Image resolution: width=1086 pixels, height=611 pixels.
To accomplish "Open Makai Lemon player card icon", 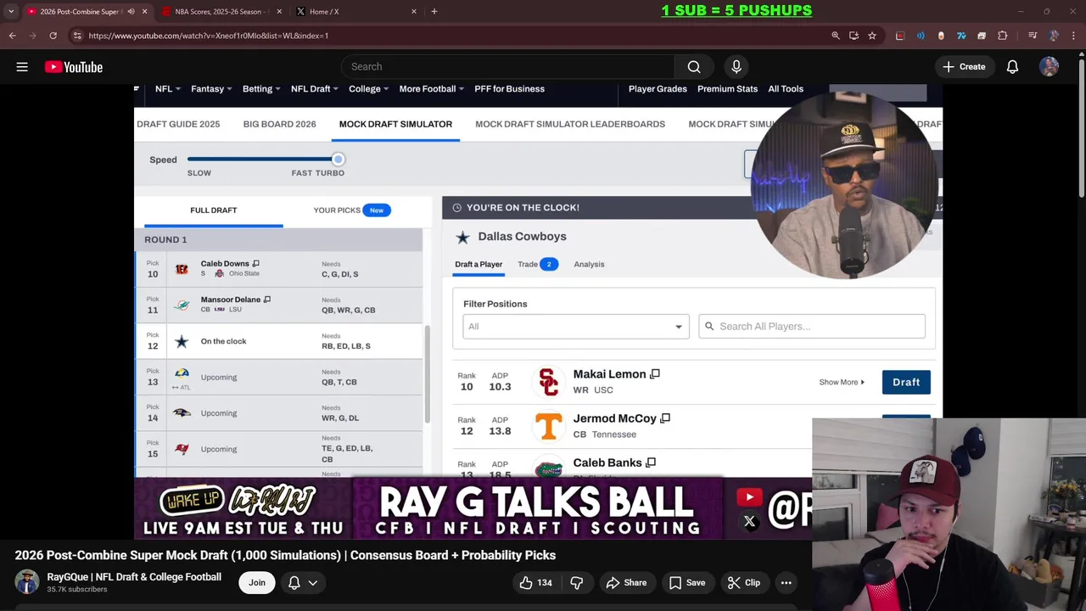I will pyautogui.click(x=654, y=374).
